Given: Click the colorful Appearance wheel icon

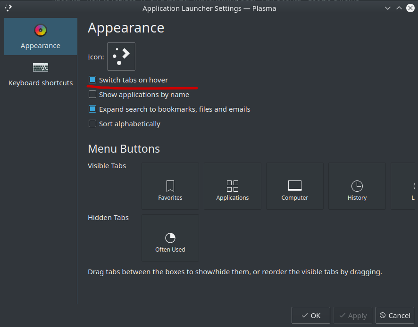Looking at the screenshot, I should coord(41,30).
